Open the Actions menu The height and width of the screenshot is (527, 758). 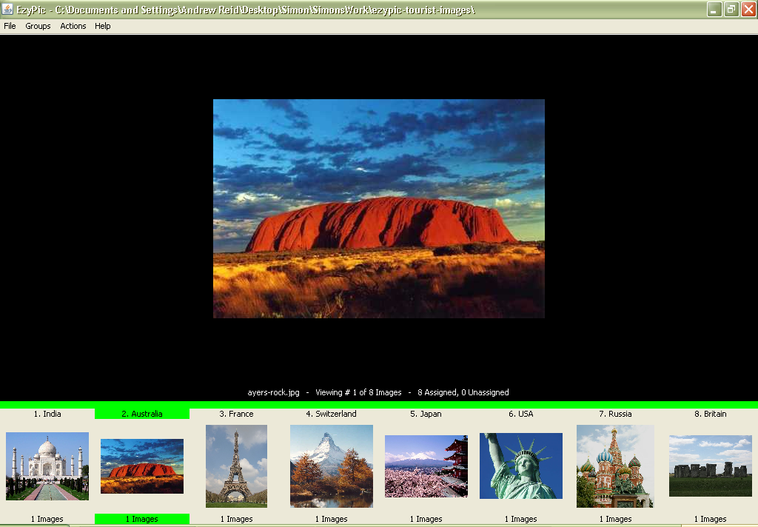[73, 25]
